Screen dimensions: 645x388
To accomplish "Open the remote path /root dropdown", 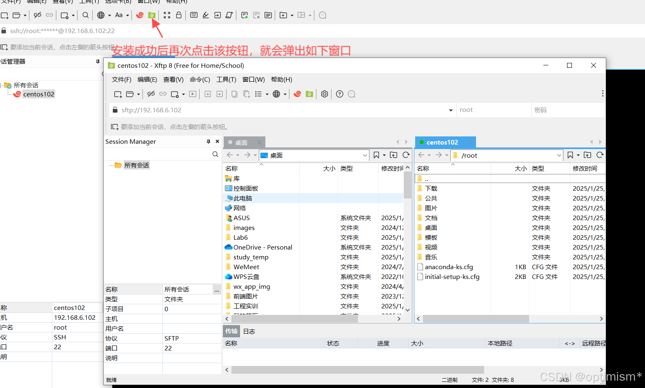I will 559,155.
